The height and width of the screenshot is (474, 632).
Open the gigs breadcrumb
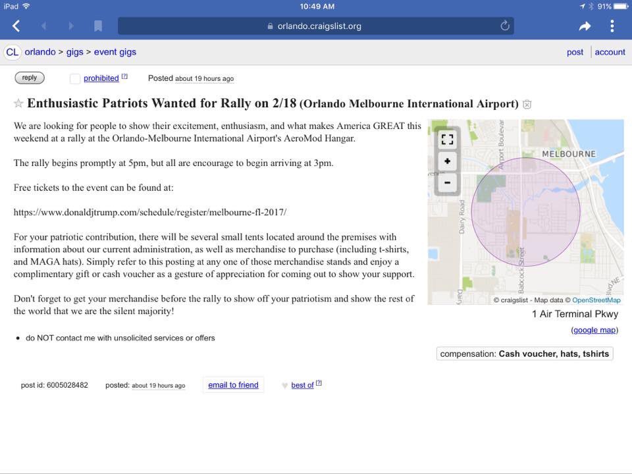coord(74,52)
